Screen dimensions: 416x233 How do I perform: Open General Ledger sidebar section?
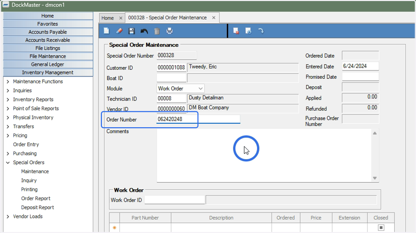coord(48,64)
